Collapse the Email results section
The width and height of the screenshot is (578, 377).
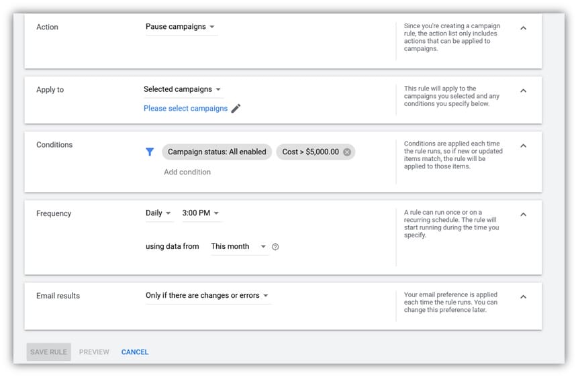pos(524,297)
